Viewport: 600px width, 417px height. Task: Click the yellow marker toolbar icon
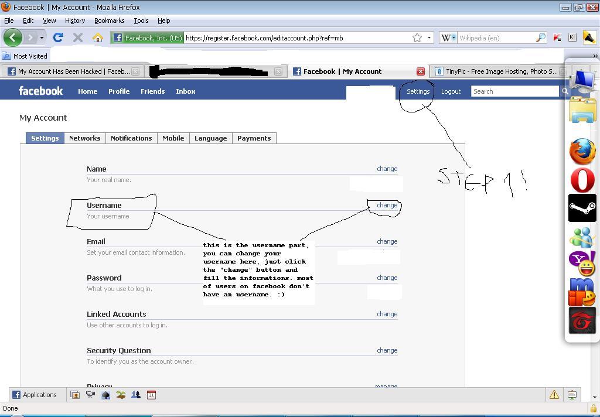[589, 37]
